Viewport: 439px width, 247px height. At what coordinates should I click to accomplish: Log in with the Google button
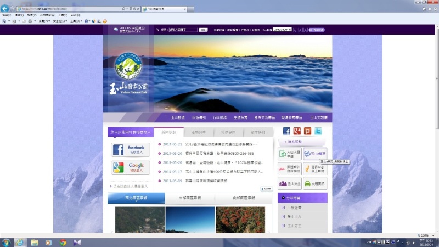click(131, 167)
